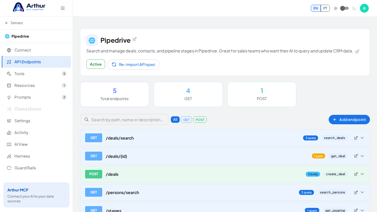Focus the endpoint search field

pos(124,120)
